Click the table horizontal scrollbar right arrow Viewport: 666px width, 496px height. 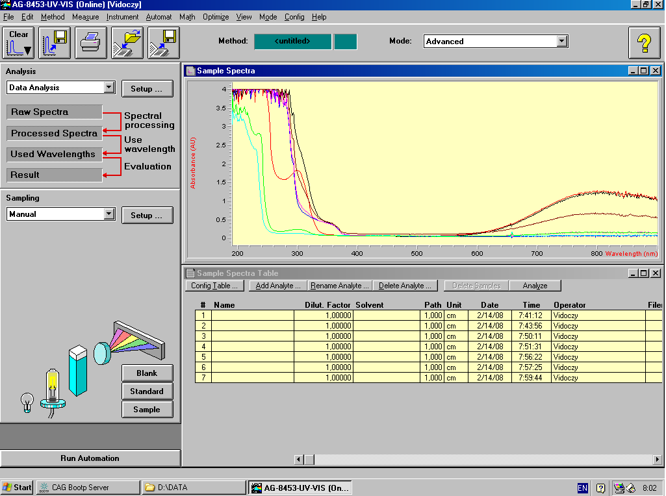point(657,459)
